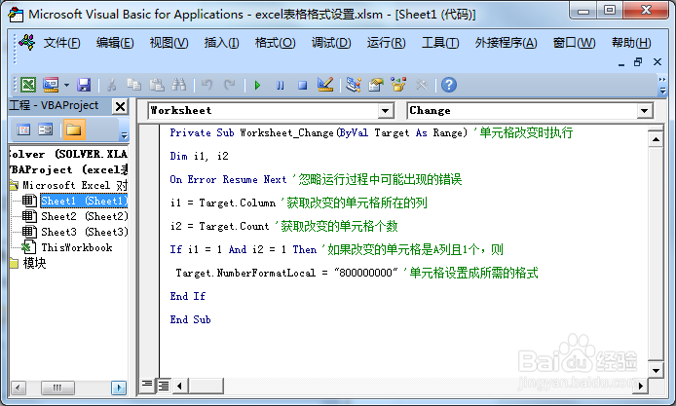Open the toolbar options overflow arrow
The height and width of the screenshot is (406, 676).
(x=662, y=91)
